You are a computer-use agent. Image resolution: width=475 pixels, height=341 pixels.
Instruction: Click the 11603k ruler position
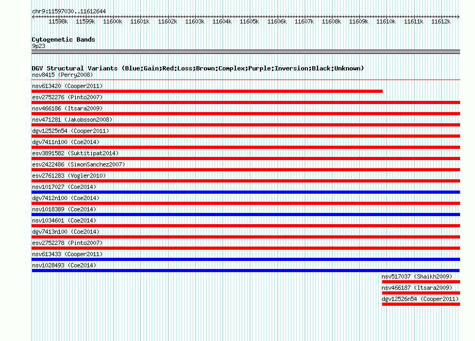pyautogui.click(x=195, y=21)
